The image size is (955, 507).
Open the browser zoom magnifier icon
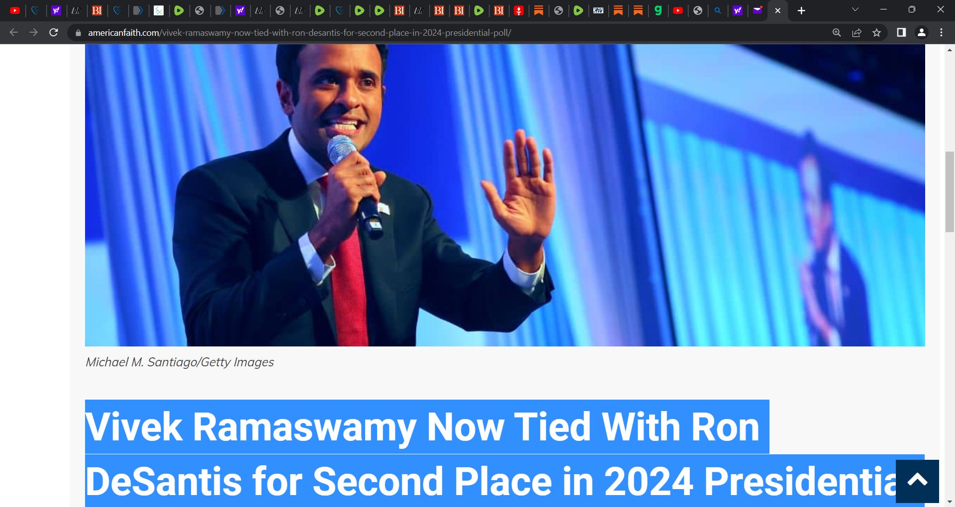[x=837, y=33]
